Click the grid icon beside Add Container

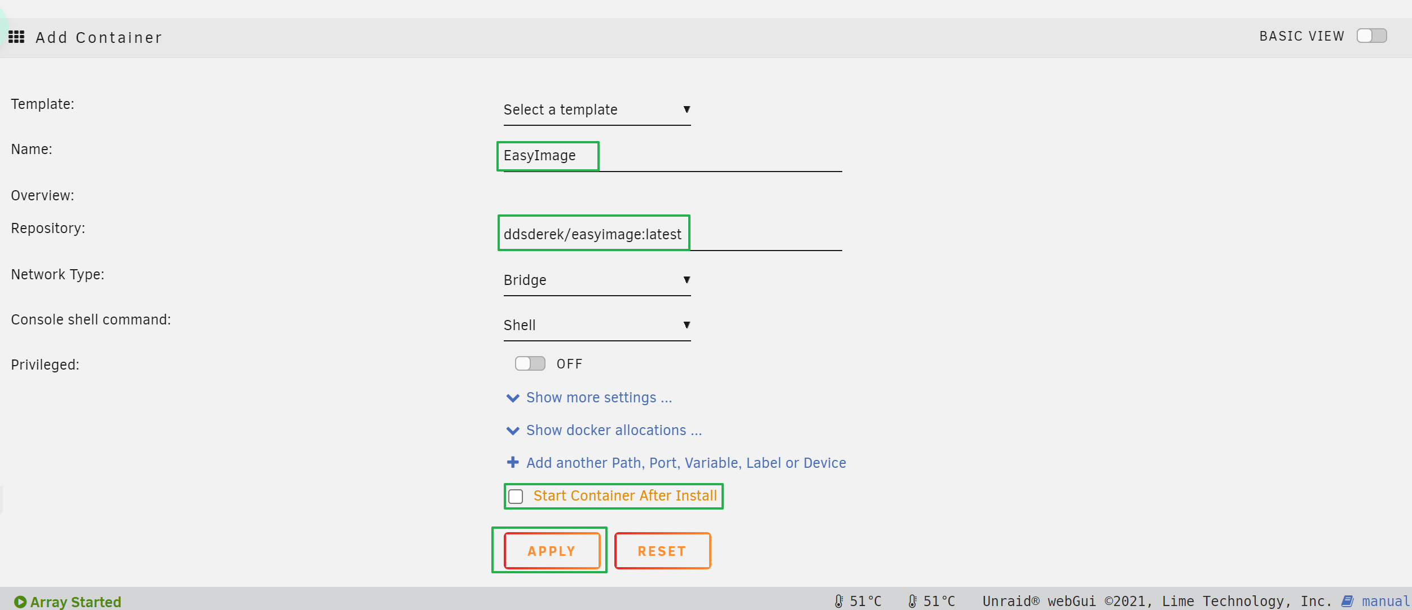pyautogui.click(x=16, y=37)
